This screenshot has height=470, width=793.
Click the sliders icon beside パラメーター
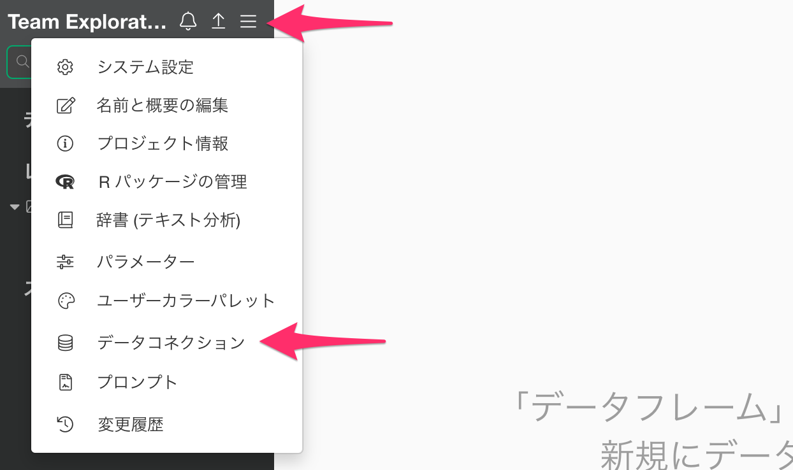(x=66, y=261)
